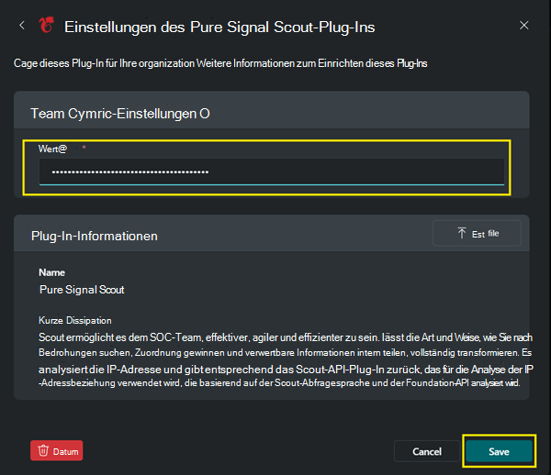
Task: Click the 'Pure Signal Scout' name value
Action: coord(82,290)
